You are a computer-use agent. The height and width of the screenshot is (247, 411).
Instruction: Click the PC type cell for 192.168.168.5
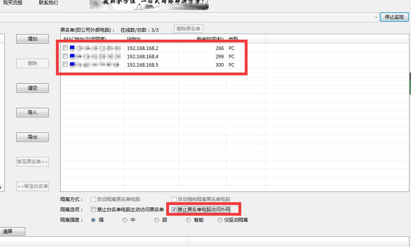(231, 65)
